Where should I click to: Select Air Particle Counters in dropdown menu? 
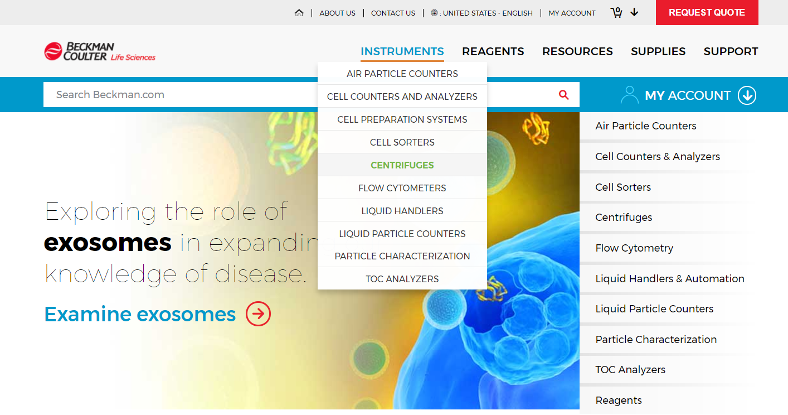pos(402,74)
